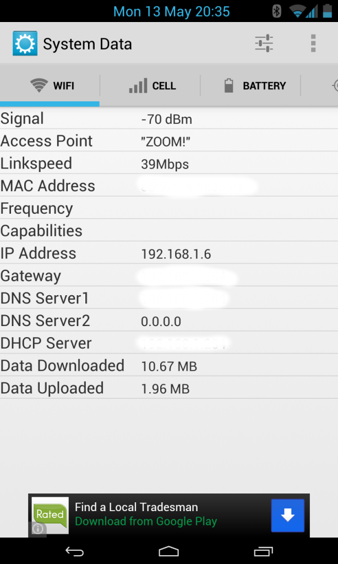The height and width of the screenshot is (564, 338).
Task: Tap the Rated ad logo thumbnail
Action: click(50, 514)
